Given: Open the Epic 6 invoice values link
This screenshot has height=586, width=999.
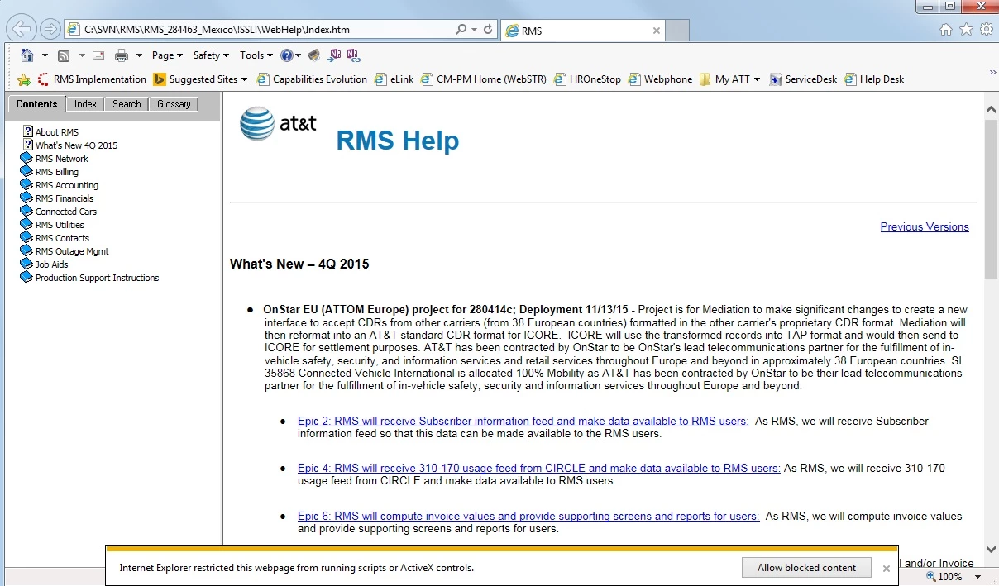Looking at the screenshot, I should 528,516.
